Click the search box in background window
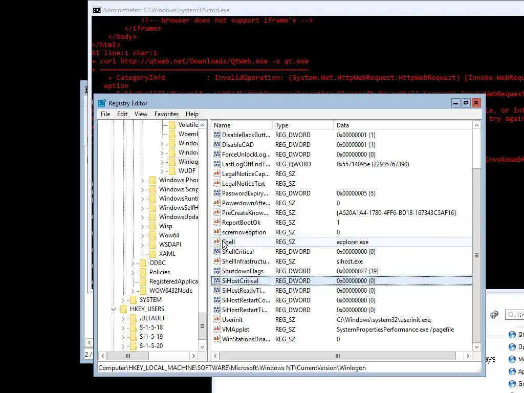Screen dimensions: 524x393 pos(515,315)
